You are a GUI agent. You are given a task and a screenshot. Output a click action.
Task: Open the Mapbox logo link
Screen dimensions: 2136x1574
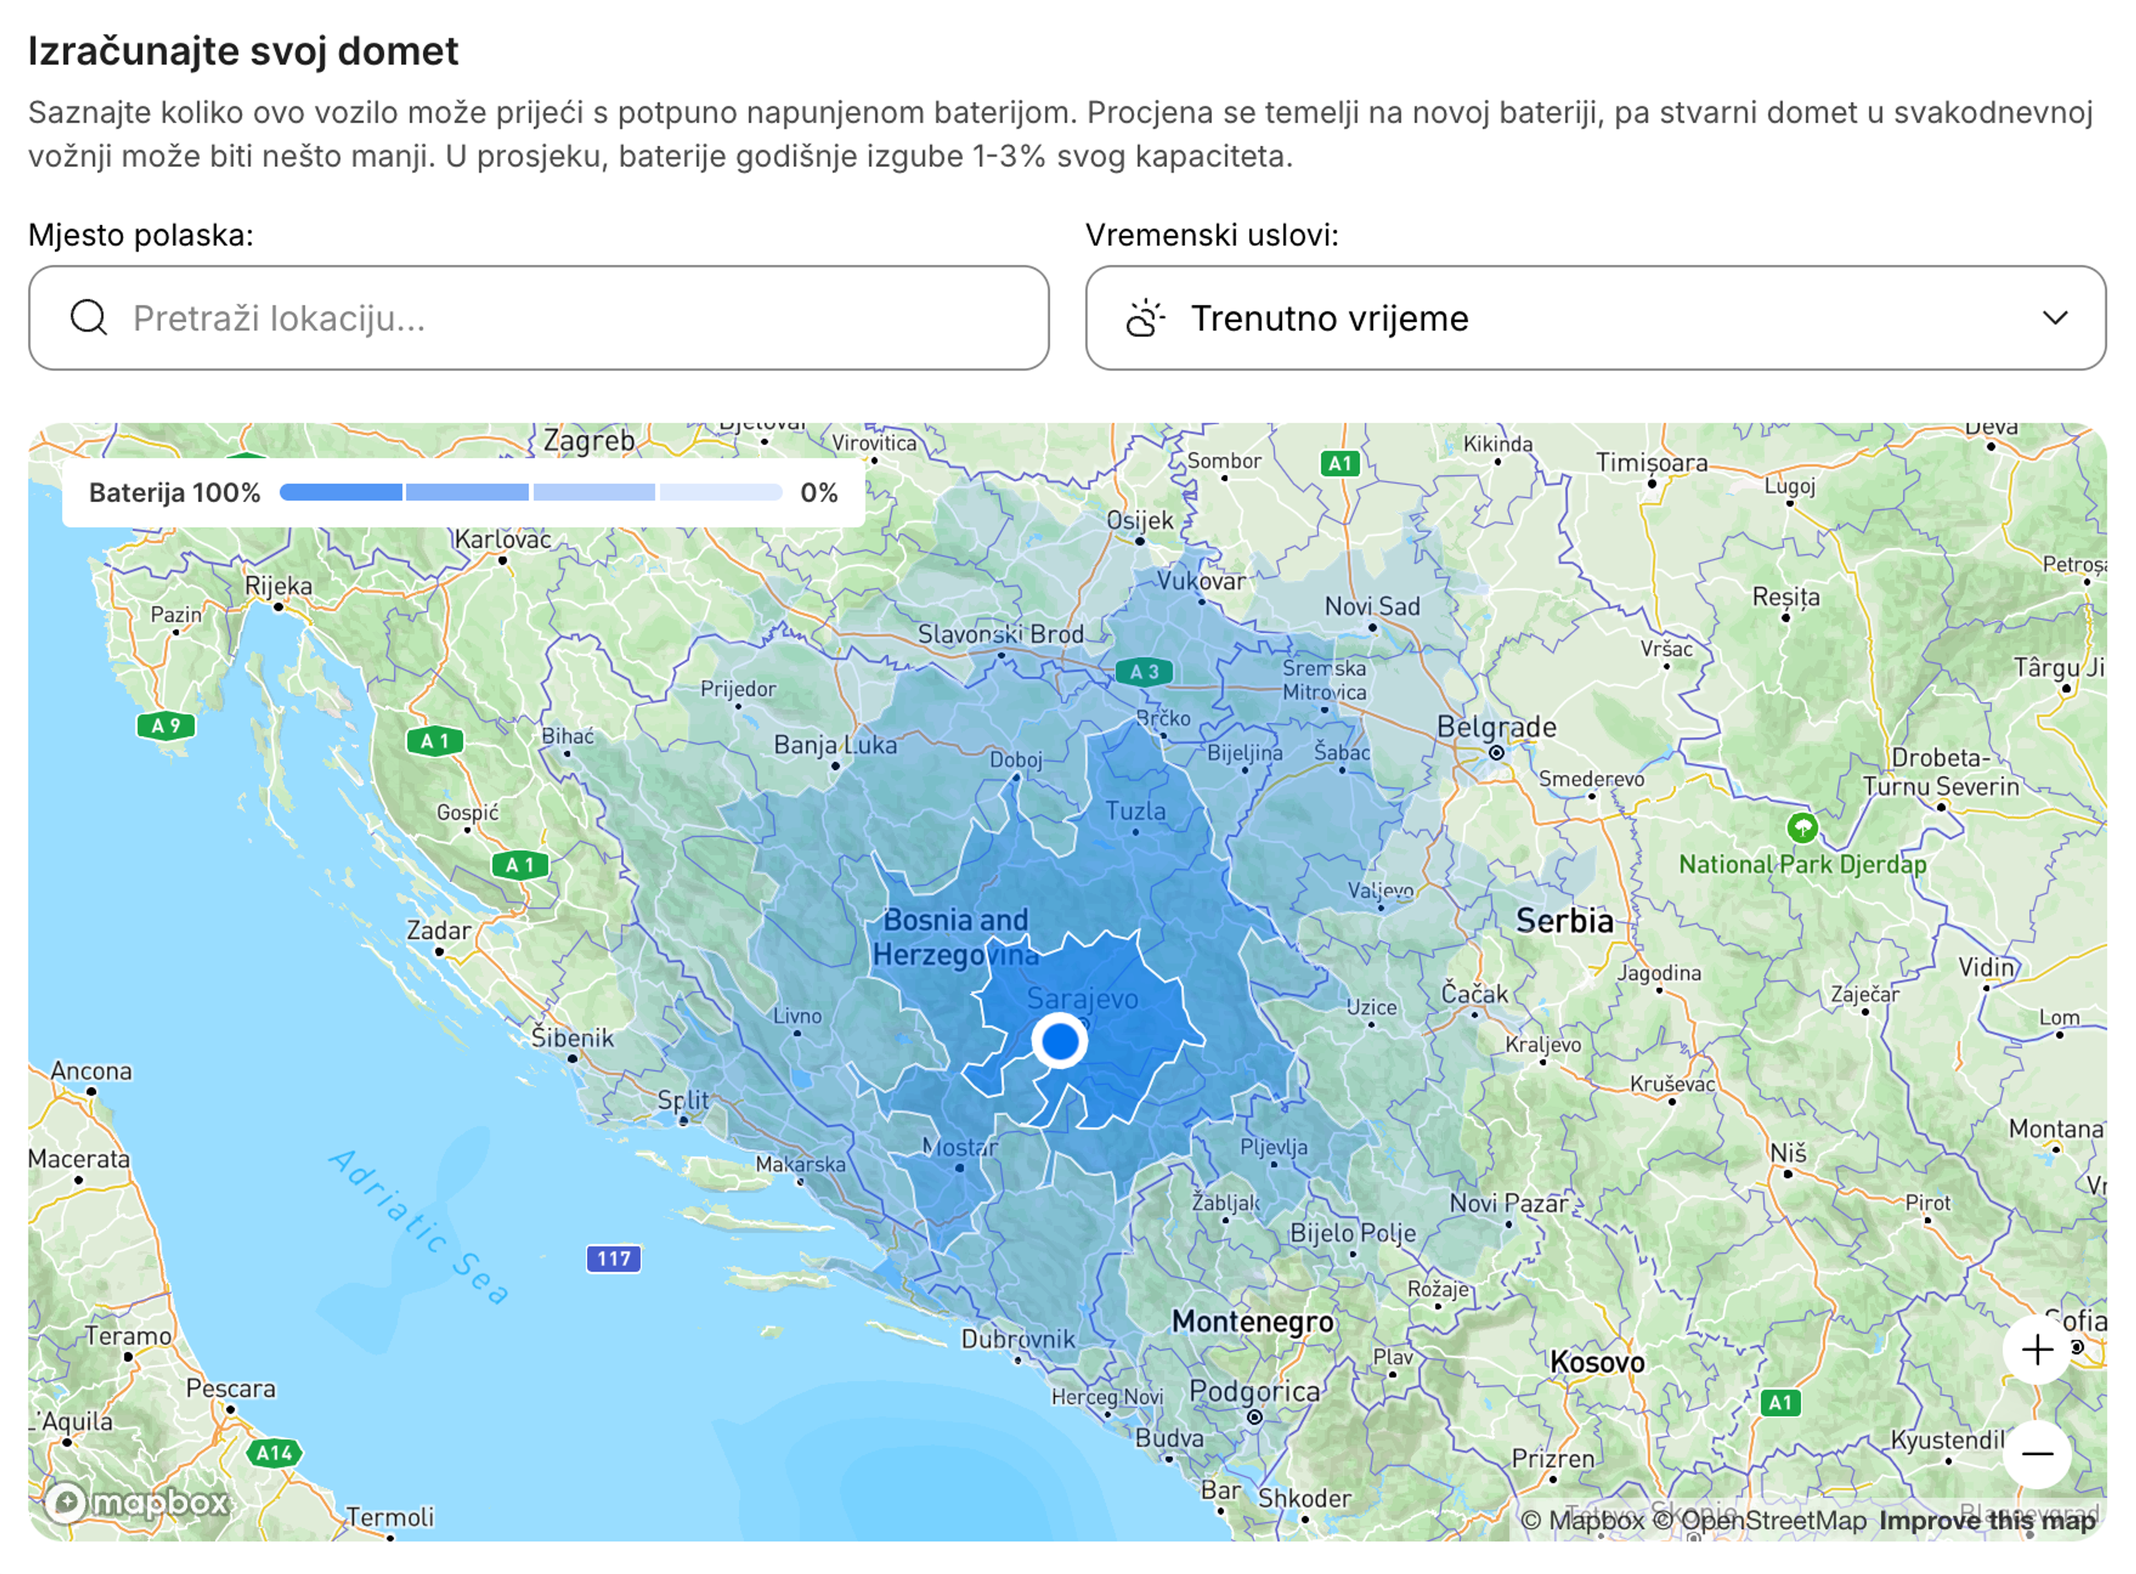[x=137, y=1502]
